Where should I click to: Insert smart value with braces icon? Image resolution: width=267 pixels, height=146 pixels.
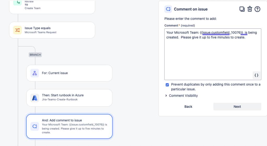[x=256, y=75]
